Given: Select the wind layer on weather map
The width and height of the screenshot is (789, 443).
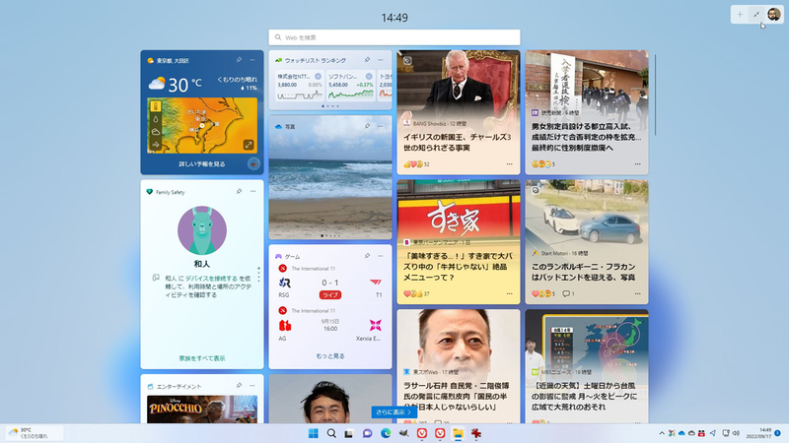Looking at the screenshot, I should pyautogui.click(x=156, y=145).
